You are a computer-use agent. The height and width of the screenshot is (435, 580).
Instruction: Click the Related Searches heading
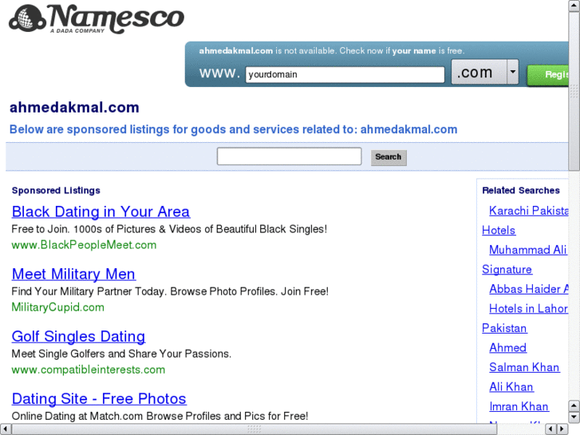(x=521, y=191)
